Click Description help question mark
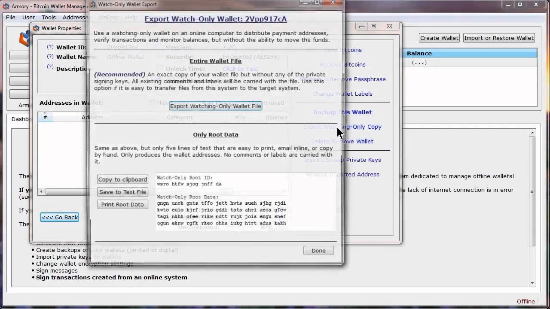This screenshot has height=309, width=550. point(50,67)
